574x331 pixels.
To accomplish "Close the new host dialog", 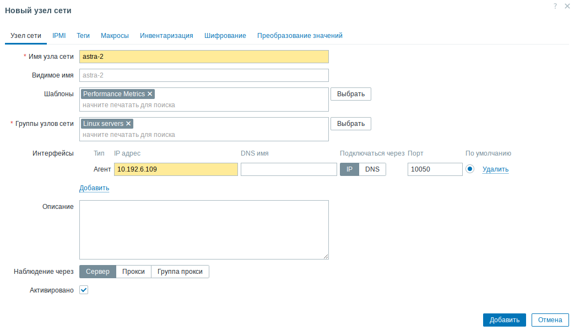I will (567, 6).
